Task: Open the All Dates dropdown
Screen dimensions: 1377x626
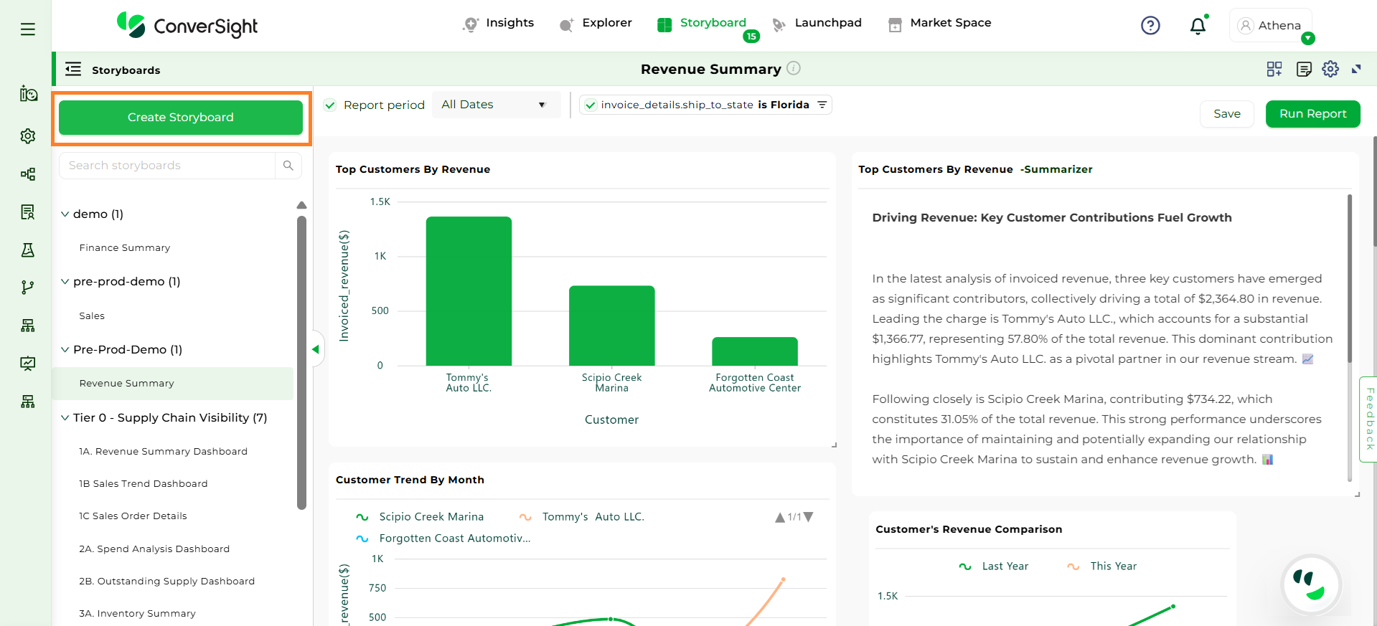Action: pyautogui.click(x=494, y=105)
